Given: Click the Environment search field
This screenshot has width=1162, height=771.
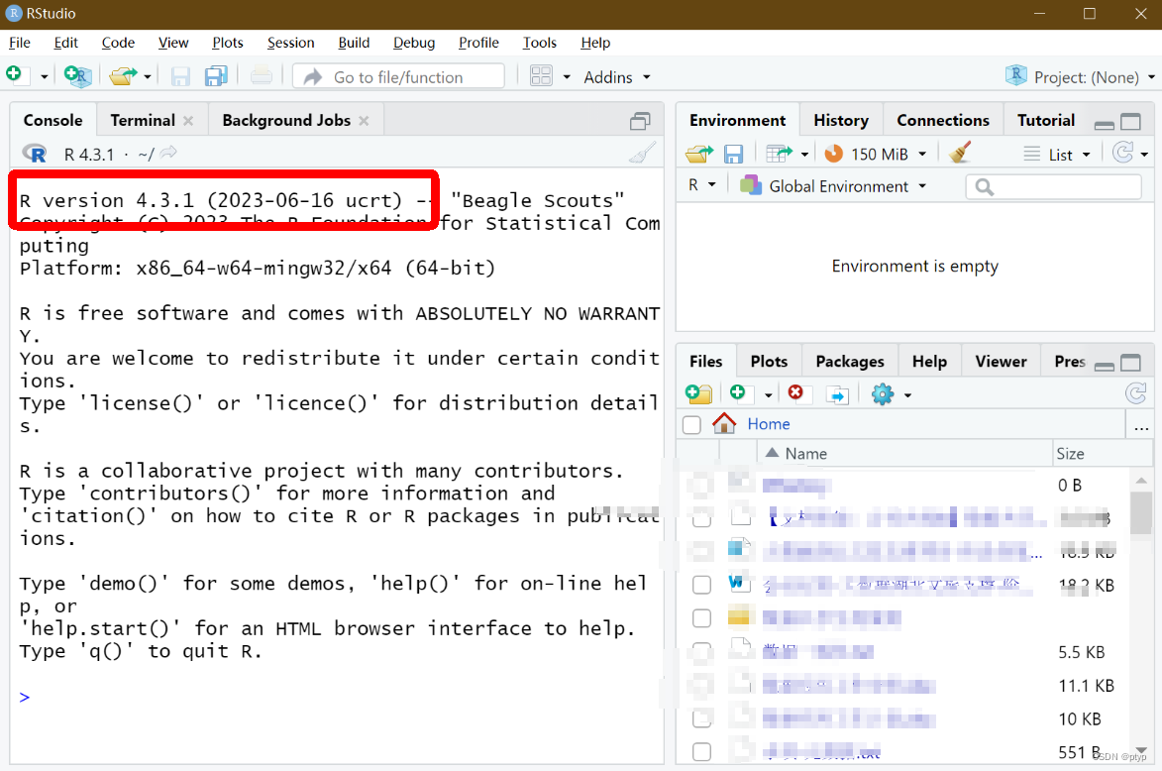Looking at the screenshot, I should [1054, 187].
